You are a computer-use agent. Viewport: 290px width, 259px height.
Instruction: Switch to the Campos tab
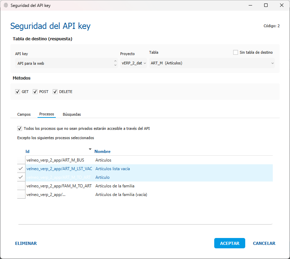pos(24,114)
